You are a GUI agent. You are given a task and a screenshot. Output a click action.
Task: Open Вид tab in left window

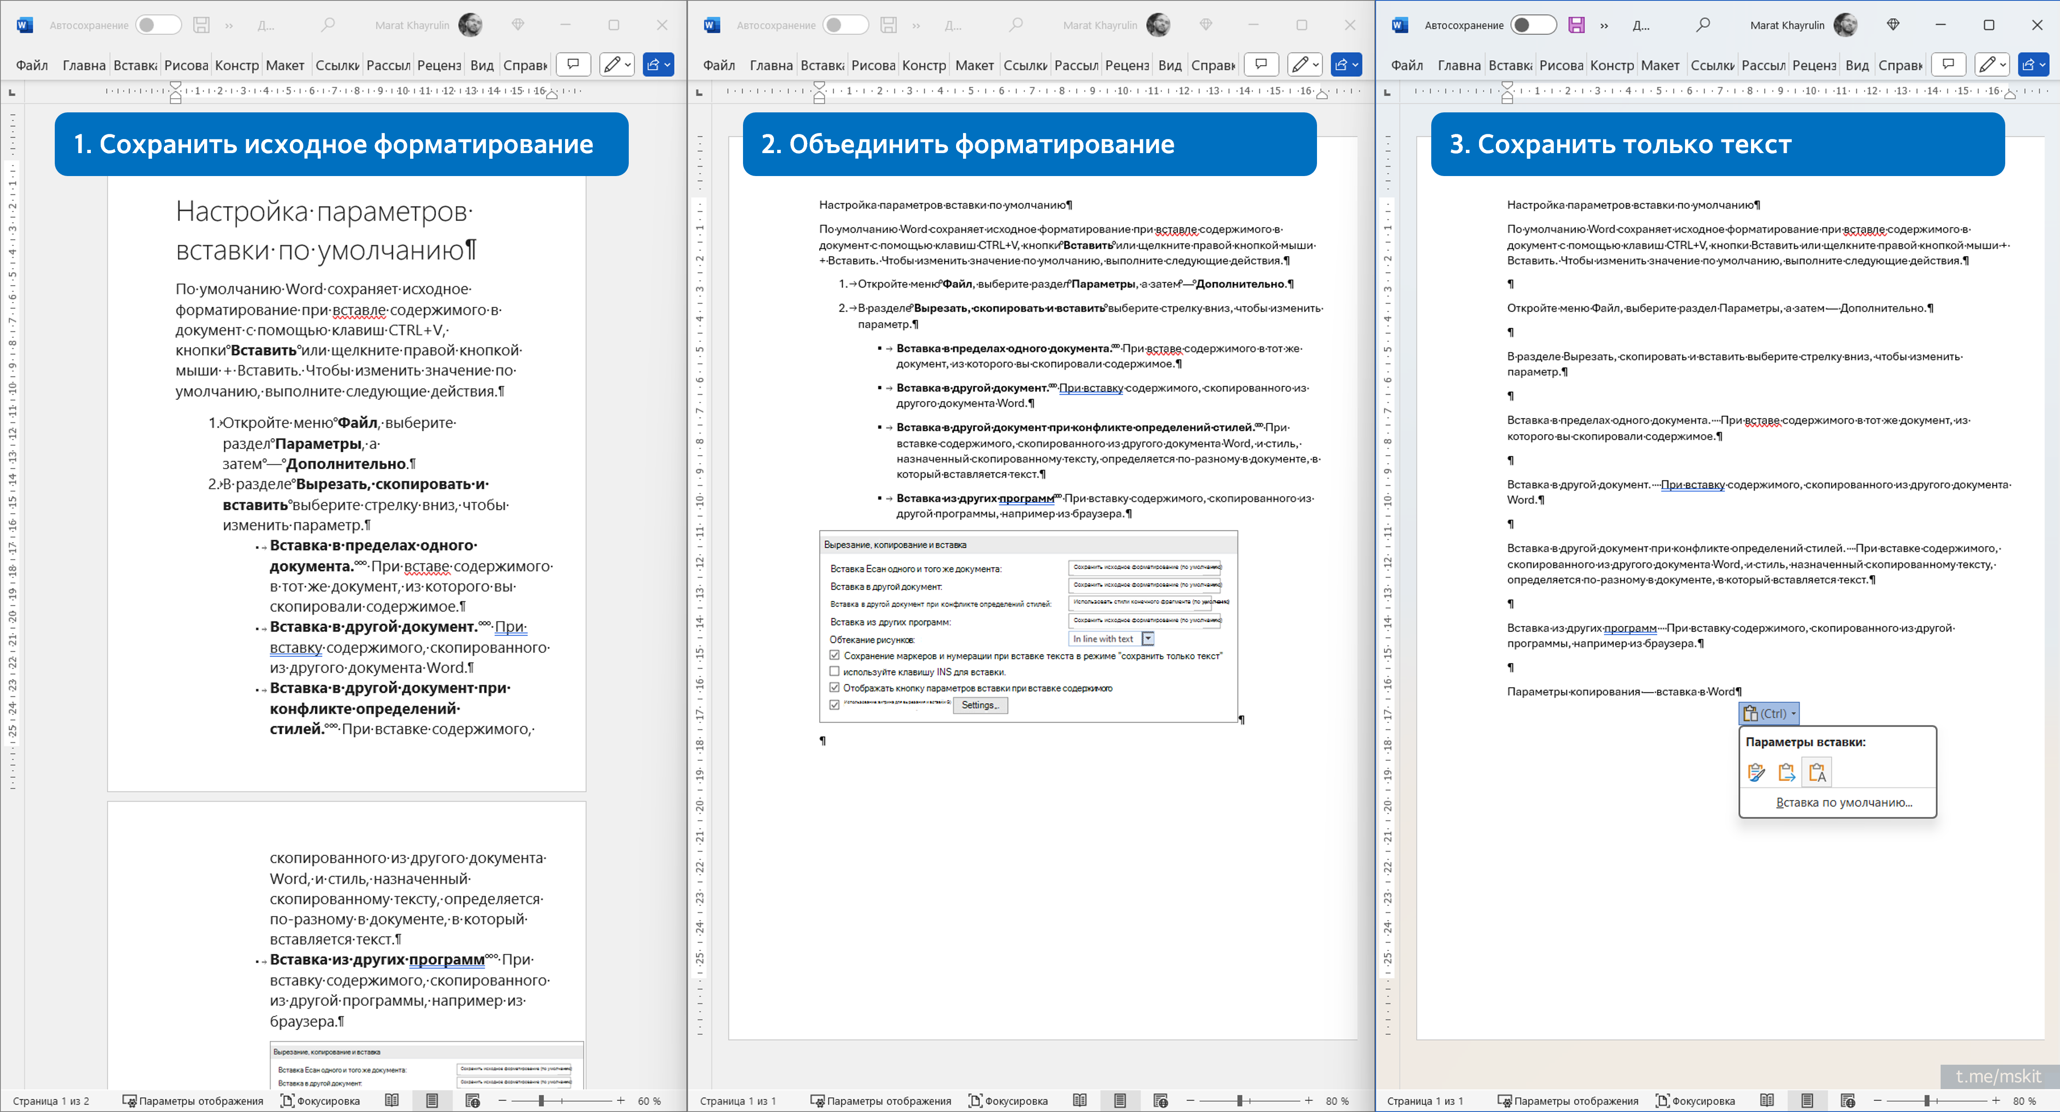click(481, 65)
